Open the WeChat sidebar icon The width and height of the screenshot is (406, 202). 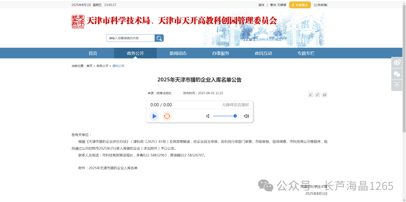click(x=397, y=74)
